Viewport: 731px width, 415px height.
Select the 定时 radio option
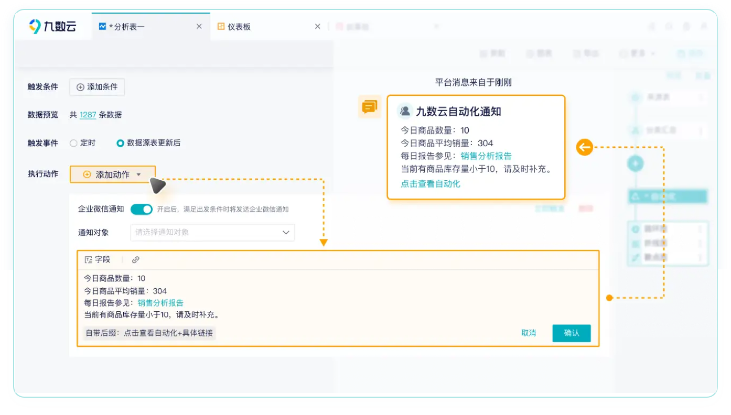click(74, 143)
